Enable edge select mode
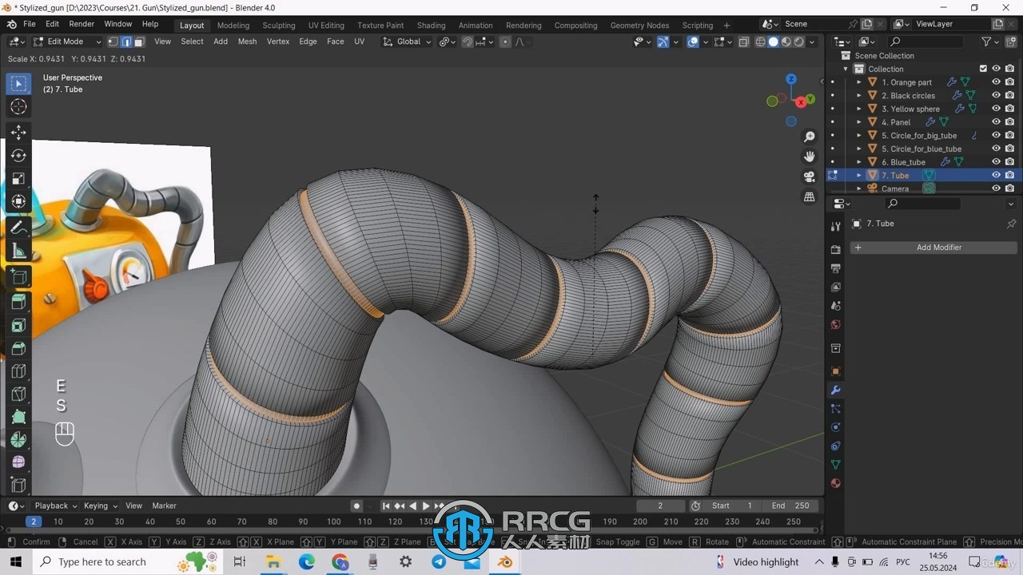Image resolution: width=1023 pixels, height=575 pixels. (126, 42)
